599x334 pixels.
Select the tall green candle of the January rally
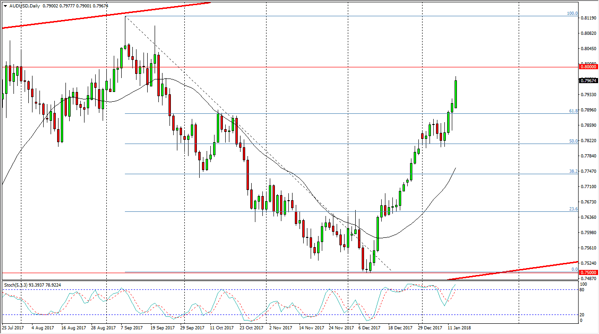[x=456, y=93]
